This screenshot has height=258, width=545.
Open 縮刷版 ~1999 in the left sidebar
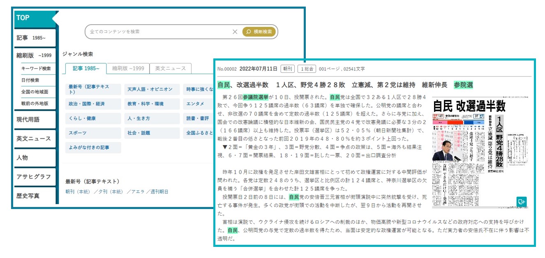[x=35, y=56]
